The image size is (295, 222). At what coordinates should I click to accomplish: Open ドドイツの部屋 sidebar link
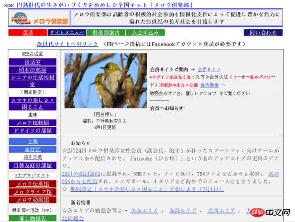pos(32,131)
